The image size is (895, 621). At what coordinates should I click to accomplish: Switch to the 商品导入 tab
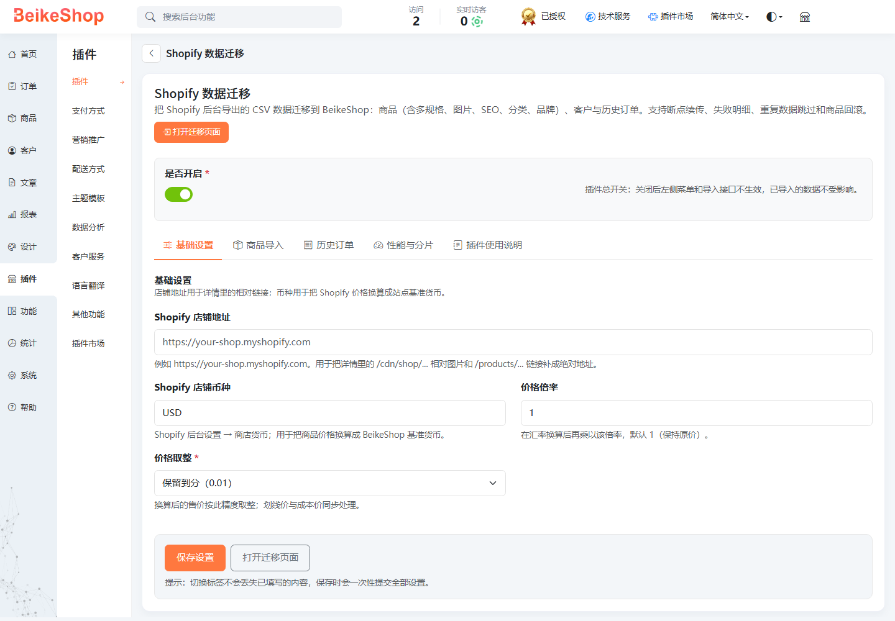click(x=259, y=245)
